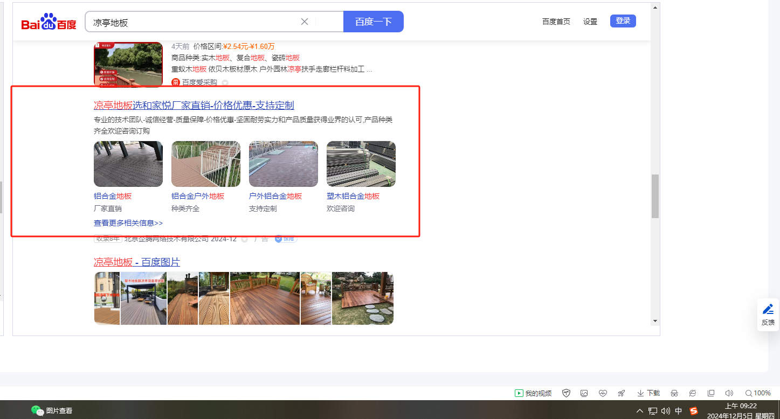The image size is (780, 419).
Task: Click the price text ¥2.54元-¥1.60万
Action: (x=249, y=46)
